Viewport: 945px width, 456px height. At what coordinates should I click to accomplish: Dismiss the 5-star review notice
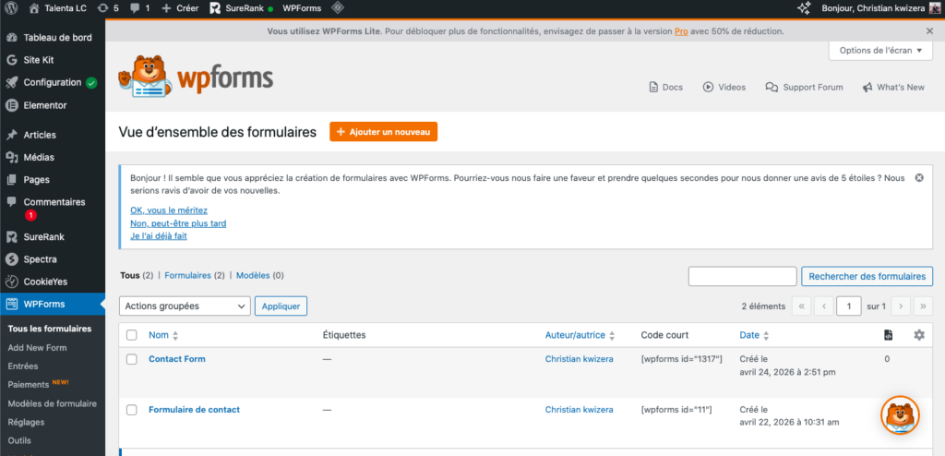pos(919,177)
